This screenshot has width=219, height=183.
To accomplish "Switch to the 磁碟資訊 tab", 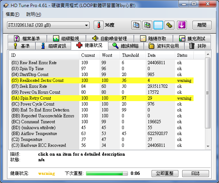I will [x=53, y=46].
